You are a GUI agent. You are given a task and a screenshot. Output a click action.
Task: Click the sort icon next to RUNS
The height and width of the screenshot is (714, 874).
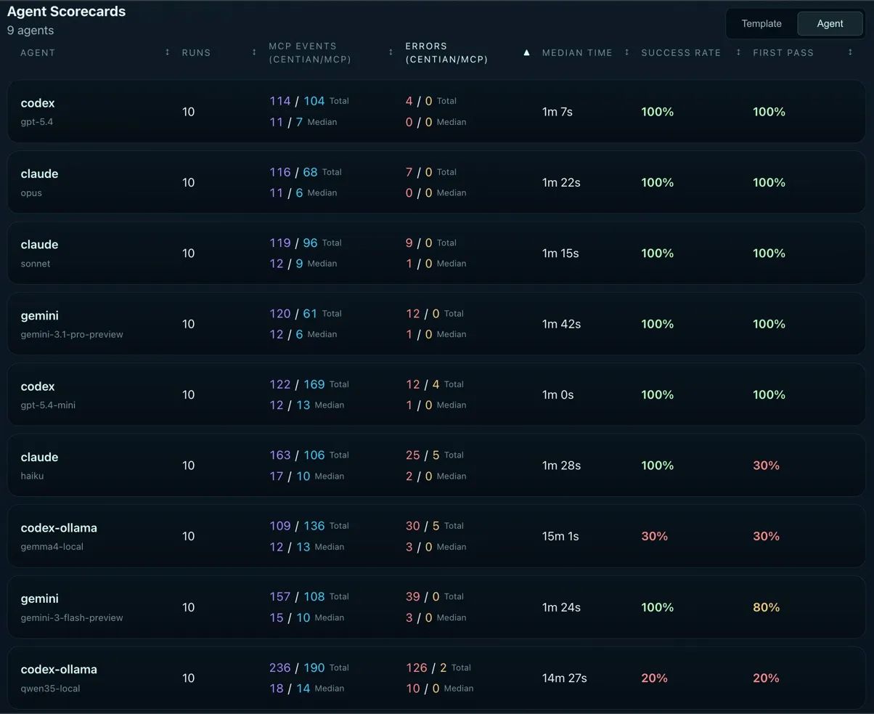[x=253, y=52]
